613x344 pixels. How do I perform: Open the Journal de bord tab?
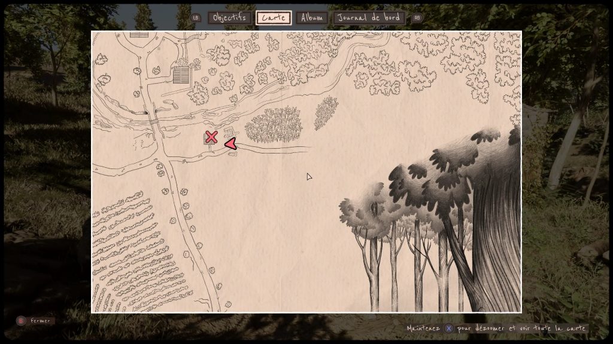[369, 17]
